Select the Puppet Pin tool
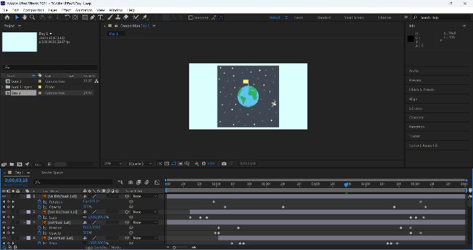Viewport: 473px width, 250px height. coord(145,18)
